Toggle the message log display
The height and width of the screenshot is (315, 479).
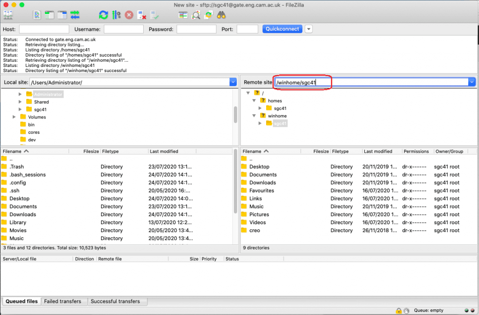pyautogui.click(x=37, y=15)
